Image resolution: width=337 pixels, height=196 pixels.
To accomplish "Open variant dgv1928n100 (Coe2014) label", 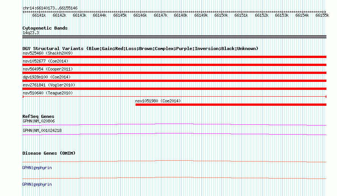I will (x=47, y=77).
